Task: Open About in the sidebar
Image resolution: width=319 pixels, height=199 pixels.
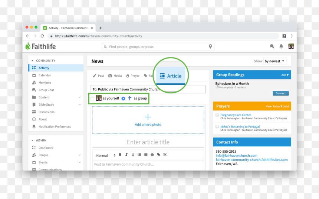Action: pos(43,119)
